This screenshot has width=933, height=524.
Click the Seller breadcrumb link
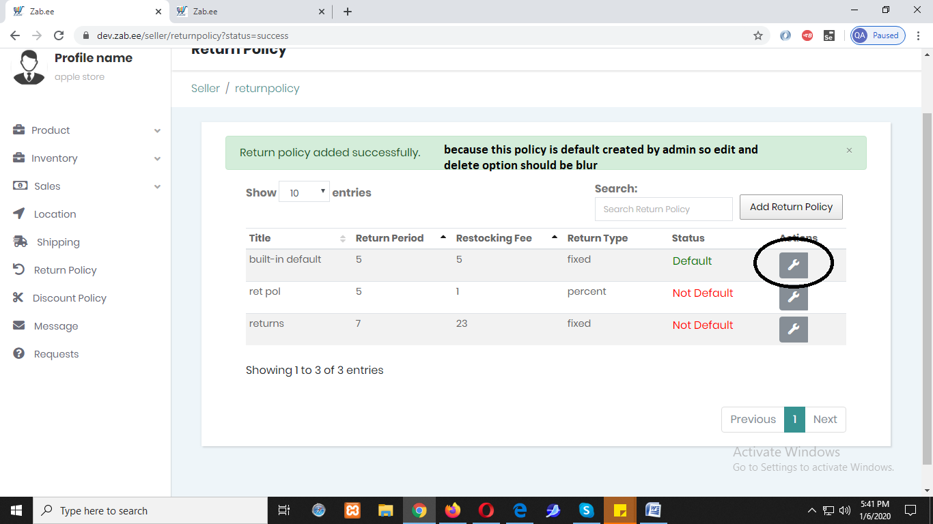[x=206, y=88]
